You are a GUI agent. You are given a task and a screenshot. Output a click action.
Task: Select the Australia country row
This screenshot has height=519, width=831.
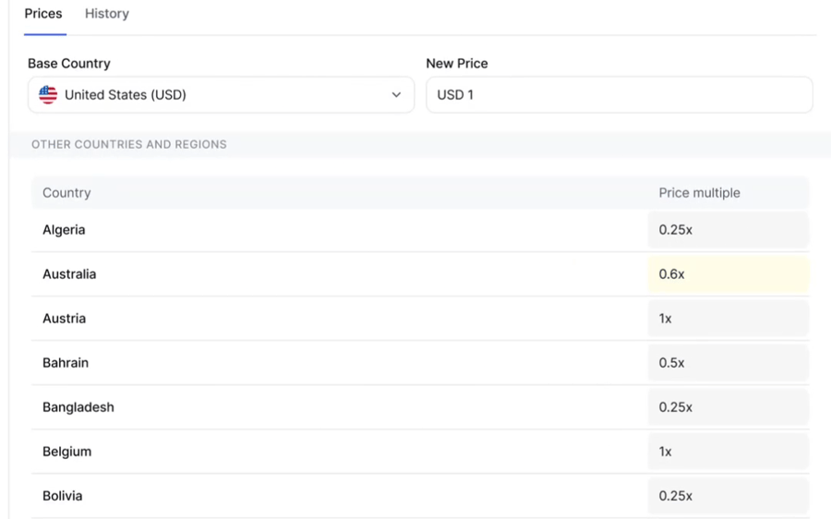coord(420,274)
